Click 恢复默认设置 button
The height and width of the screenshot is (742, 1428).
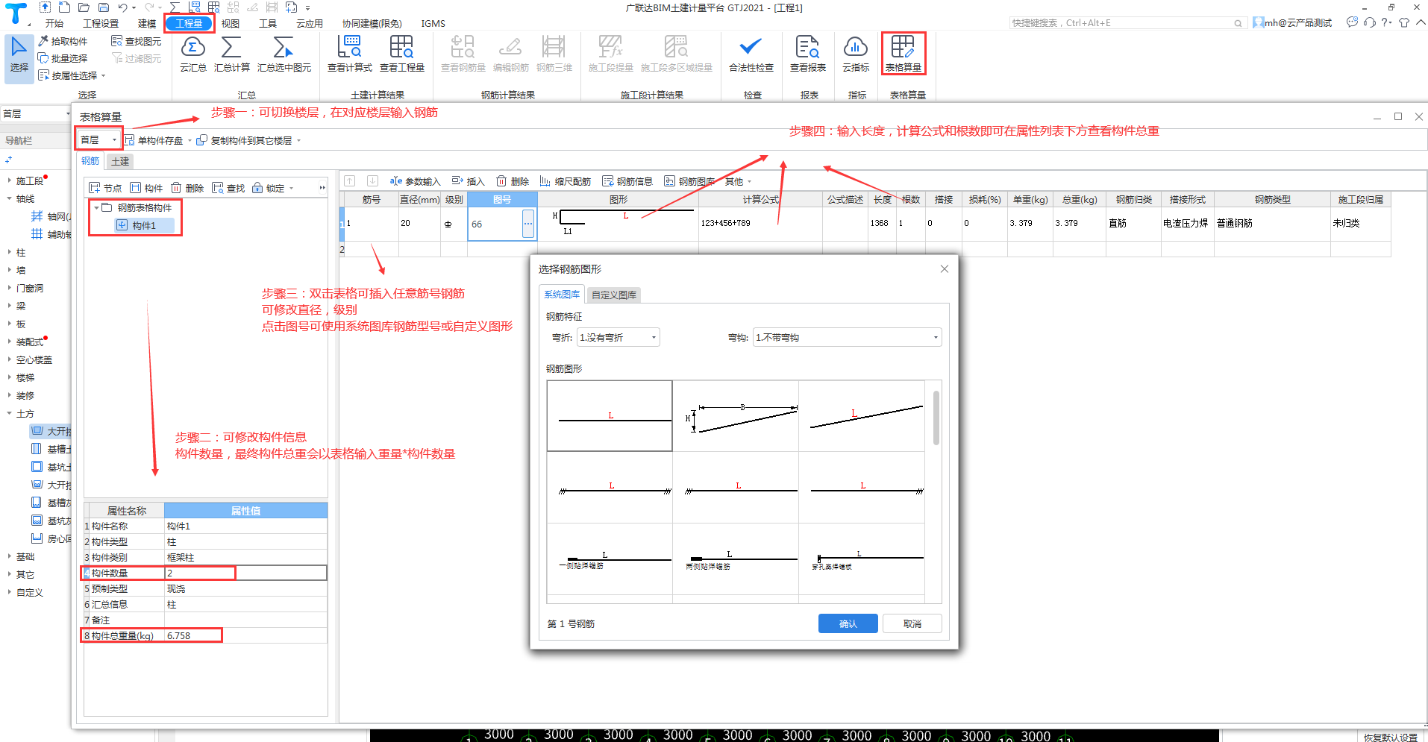(1390, 737)
